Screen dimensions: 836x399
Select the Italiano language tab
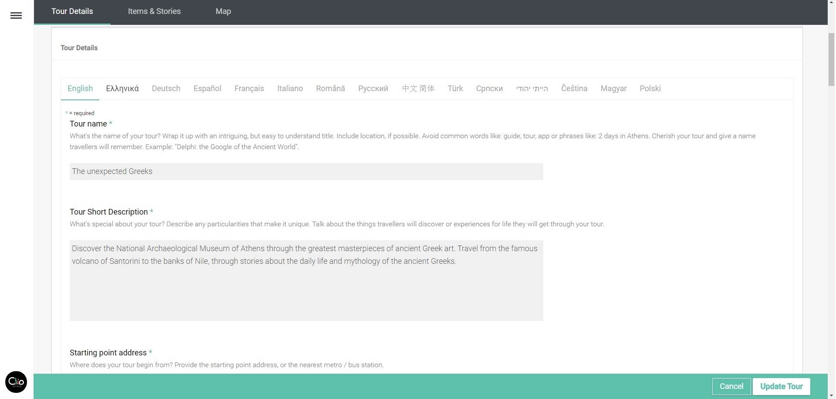point(290,89)
